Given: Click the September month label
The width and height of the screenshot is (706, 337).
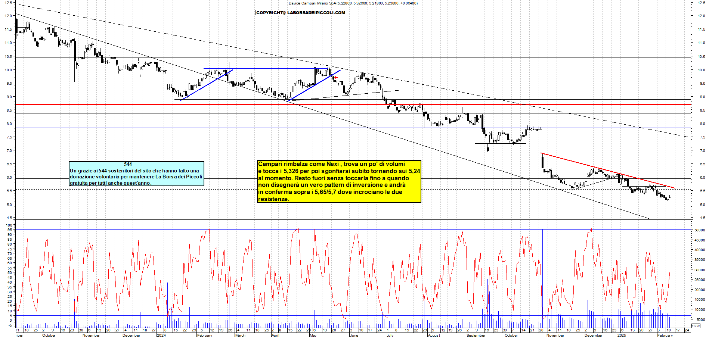Looking at the screenshot, I should [476, 335].
